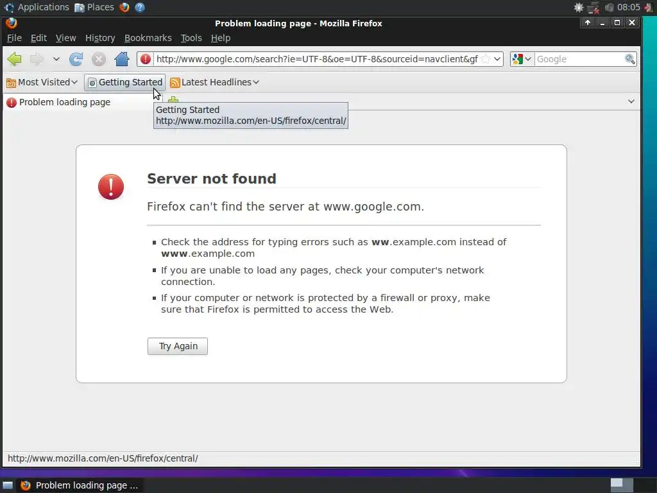Click the 08:05 clock
The width and height of the screenshot is (657, 493).
point(629,7)
